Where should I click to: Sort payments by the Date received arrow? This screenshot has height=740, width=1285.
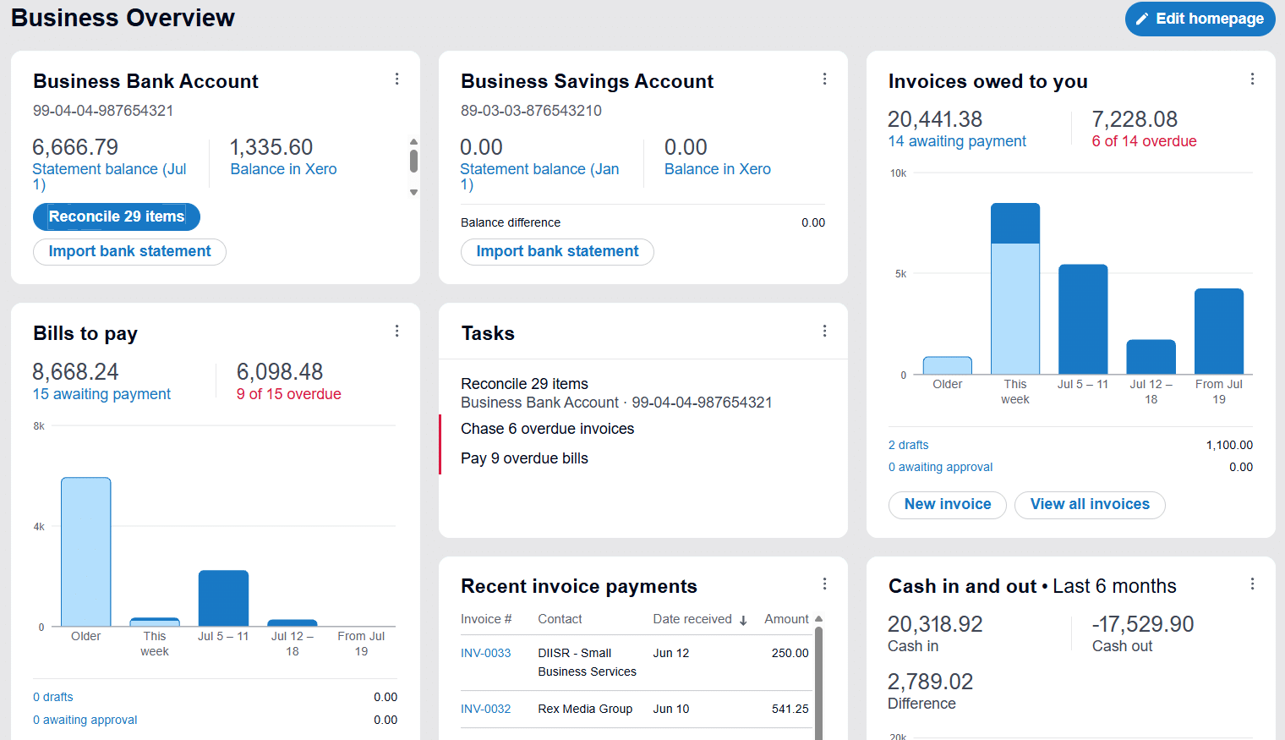743,620
